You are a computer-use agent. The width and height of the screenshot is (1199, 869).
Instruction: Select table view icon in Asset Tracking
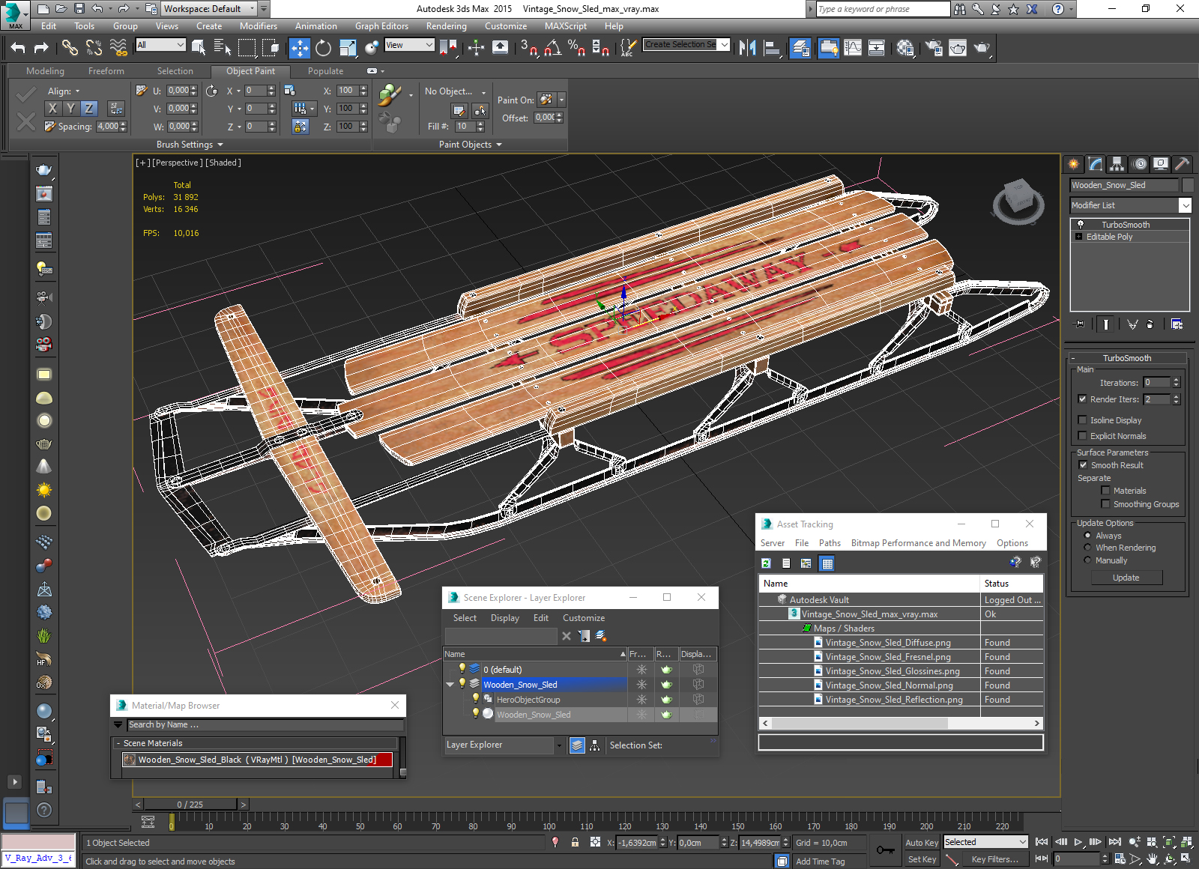[827, 563]
